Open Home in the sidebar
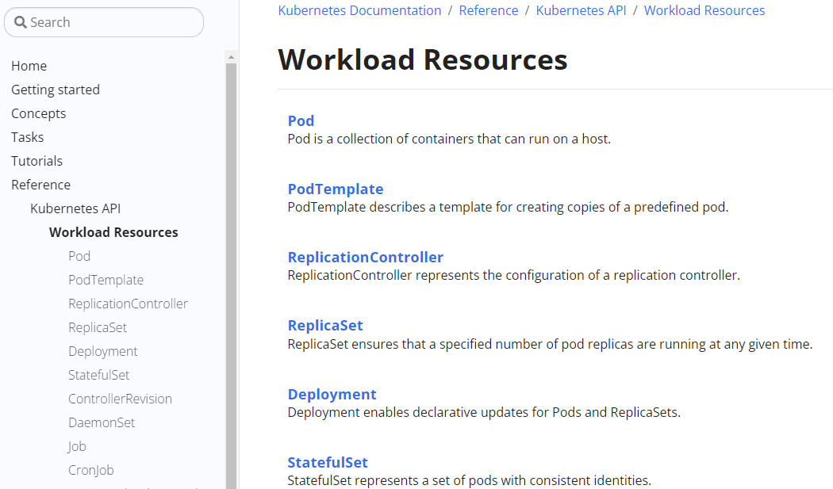The height and width of the screenshot is (489, 833). [29, 66]
